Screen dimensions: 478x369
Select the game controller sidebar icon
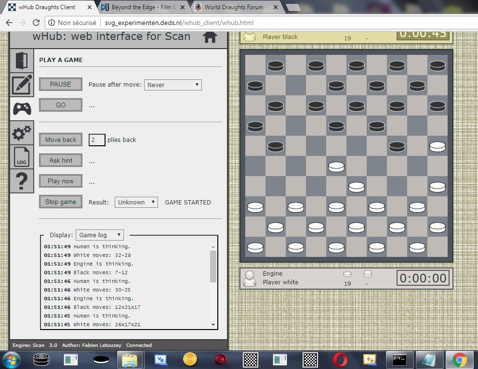click(x=22, y=109)
